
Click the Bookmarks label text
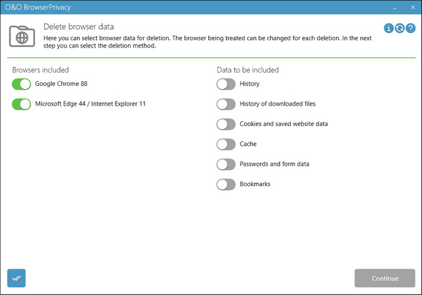coord(255,184)
